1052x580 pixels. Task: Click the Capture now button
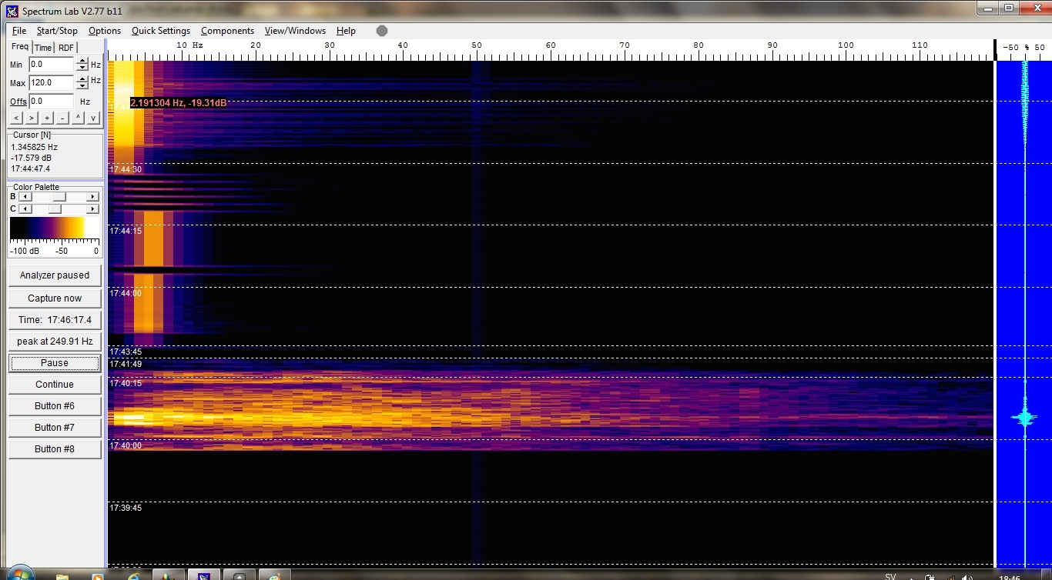pyautogui.click(x=55, y=298)
